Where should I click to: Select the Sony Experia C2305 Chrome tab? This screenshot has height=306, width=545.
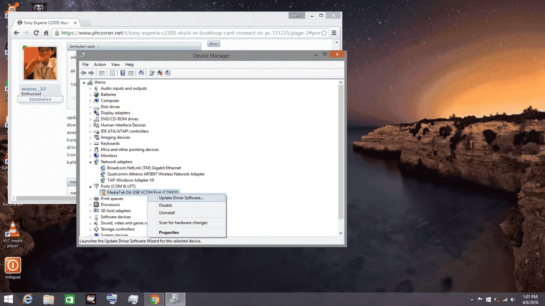pos(48,23)
